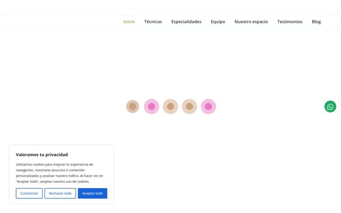The image size is (341, 213).
Task: Click the Customizar cookie button
Action: point(29,193)
